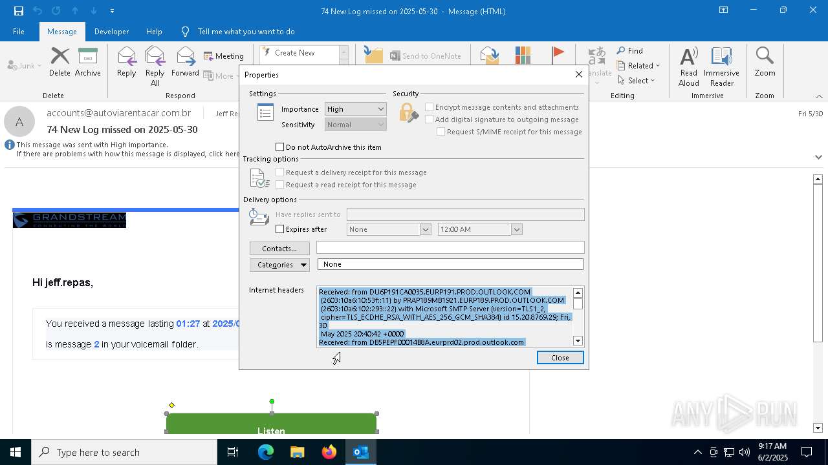Click the Reply All icon
Viewport: 828px width, 465px height.
[x=155, y=67]
